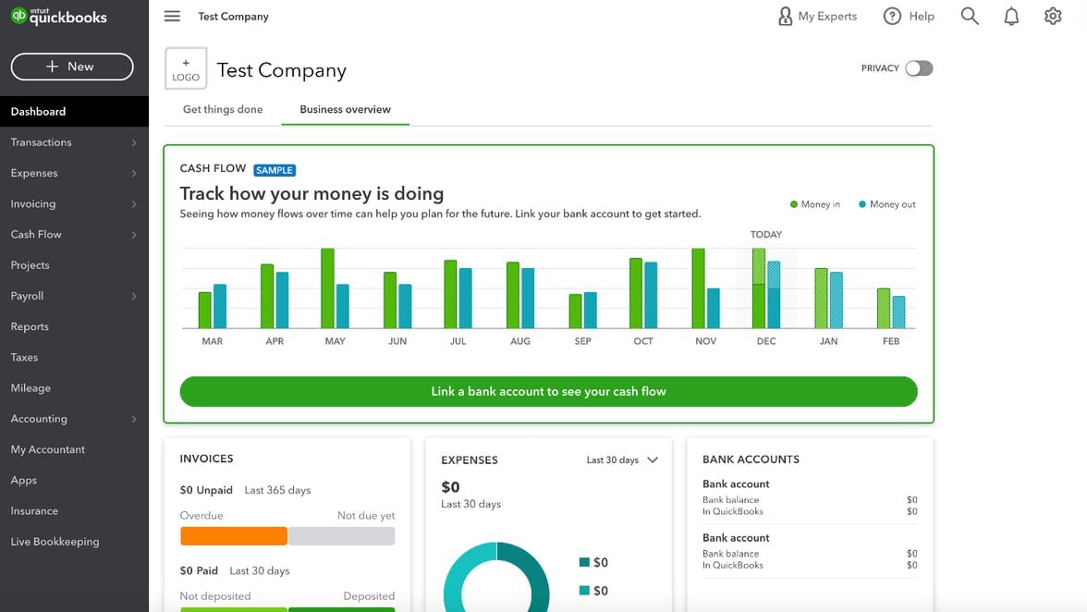Expand the Invoicing menu chevron
The height and width of the screenshot is (612, 1087).
pos(134,204)
